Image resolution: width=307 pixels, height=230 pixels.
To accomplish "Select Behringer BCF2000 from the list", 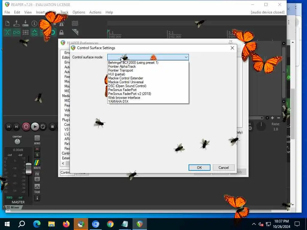I will coord(148,63).
